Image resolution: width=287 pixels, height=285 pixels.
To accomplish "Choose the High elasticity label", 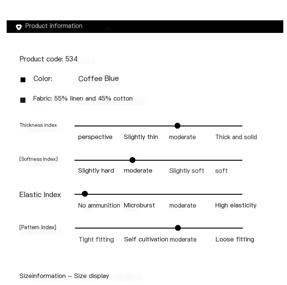I will coord(236,206).
